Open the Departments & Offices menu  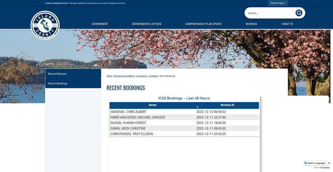pos(147,24)
